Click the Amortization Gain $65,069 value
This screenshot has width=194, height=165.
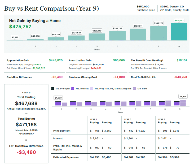[119, 60]
